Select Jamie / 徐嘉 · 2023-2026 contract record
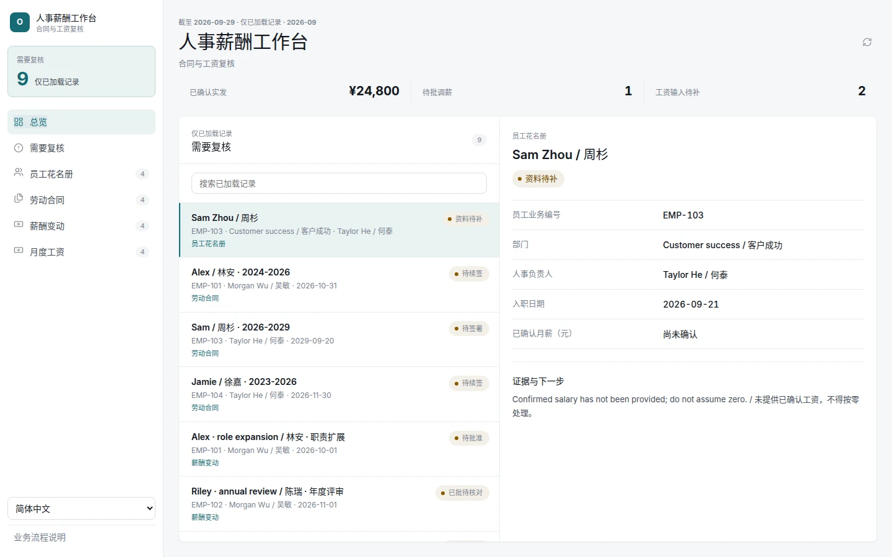Image resolution: width=892 pixels, height=557 pixels. pyautogui.click(x=339, y=394)
